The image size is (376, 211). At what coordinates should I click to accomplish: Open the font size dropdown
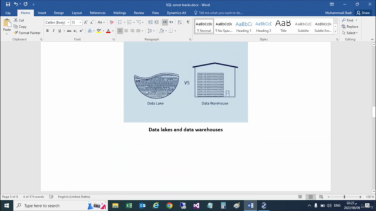pyautogui.click(x=80, y=22)
